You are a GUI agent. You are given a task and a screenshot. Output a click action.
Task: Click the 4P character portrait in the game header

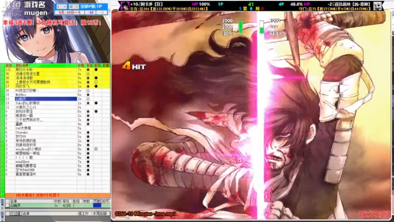click(378, 6)
